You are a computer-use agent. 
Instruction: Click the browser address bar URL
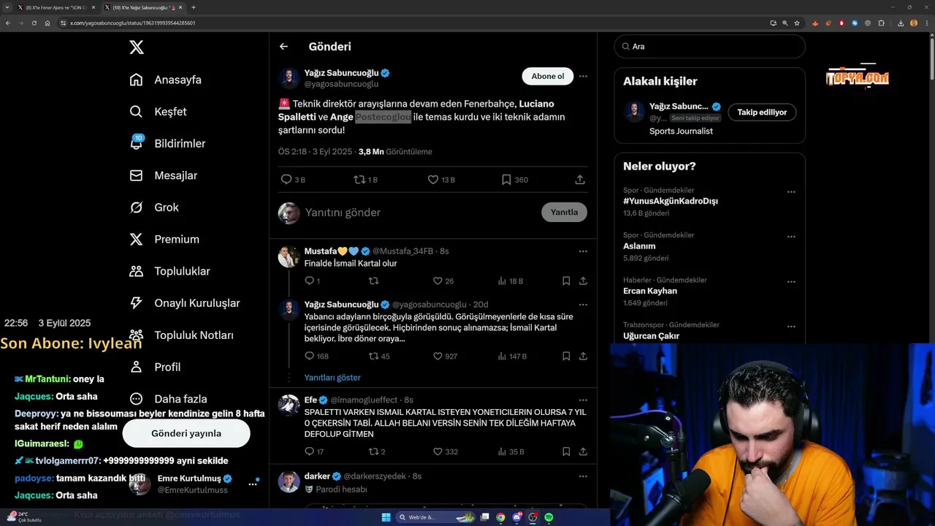132,23
